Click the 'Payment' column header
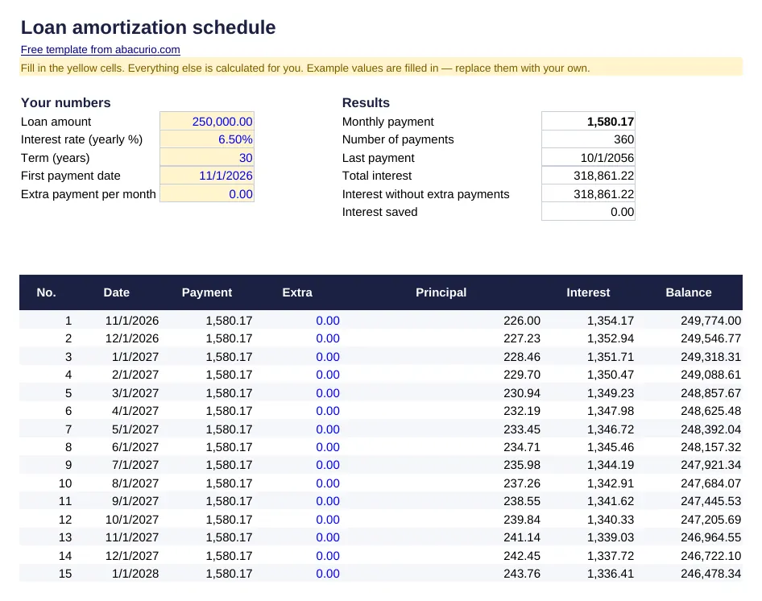The image size is (762, 601). [x=206, y=292]
